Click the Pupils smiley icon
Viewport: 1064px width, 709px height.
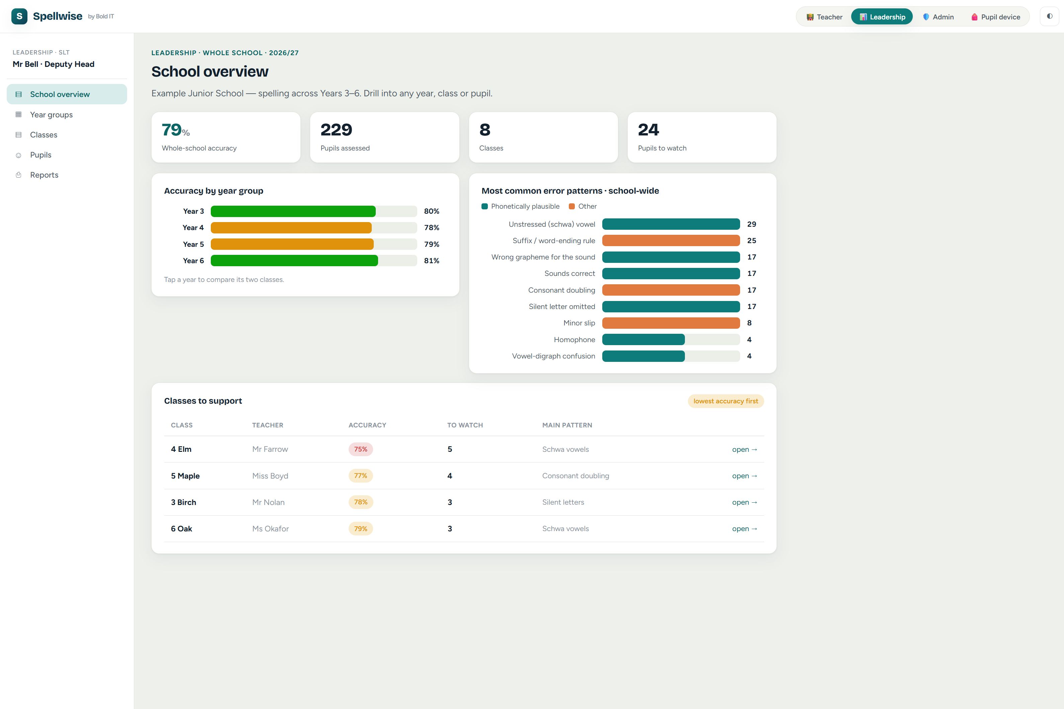pos(18,155)
